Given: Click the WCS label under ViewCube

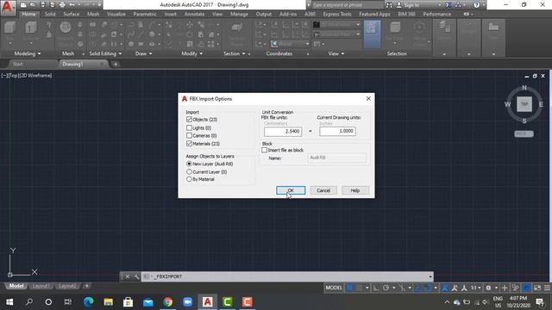Looking at the screenshot, I should [x=524, y=134].
